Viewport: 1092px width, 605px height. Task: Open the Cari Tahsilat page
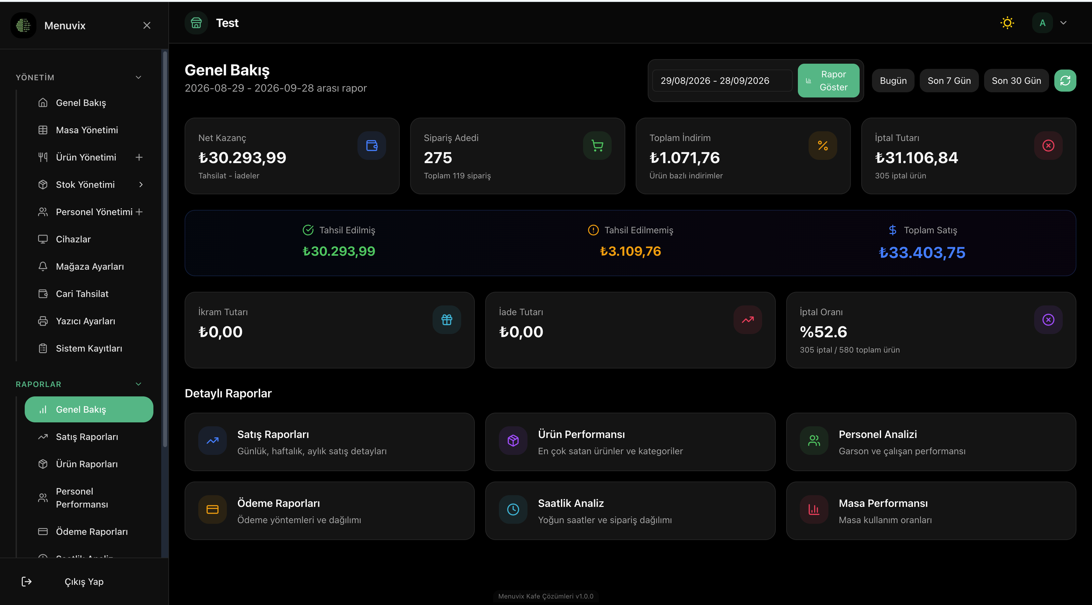(89, 294)
